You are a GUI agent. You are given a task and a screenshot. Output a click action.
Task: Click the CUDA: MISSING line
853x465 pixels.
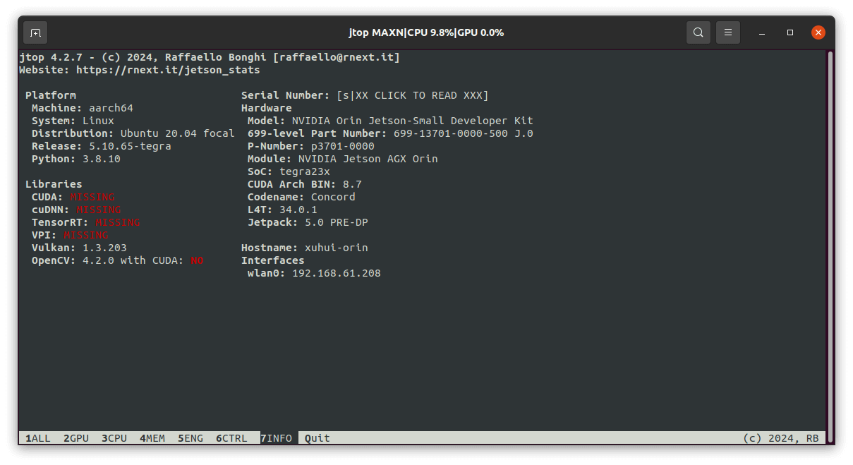[73, 197]
